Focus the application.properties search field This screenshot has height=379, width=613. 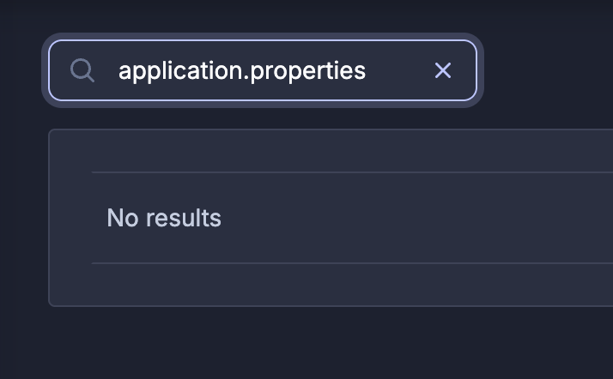click(263, 70)
